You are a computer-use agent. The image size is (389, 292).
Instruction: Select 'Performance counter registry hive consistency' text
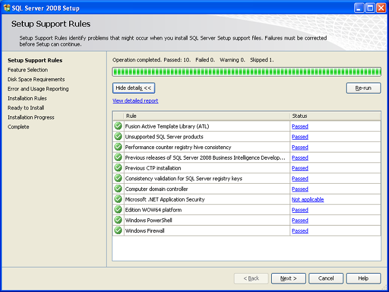click(x=178, y=147)
